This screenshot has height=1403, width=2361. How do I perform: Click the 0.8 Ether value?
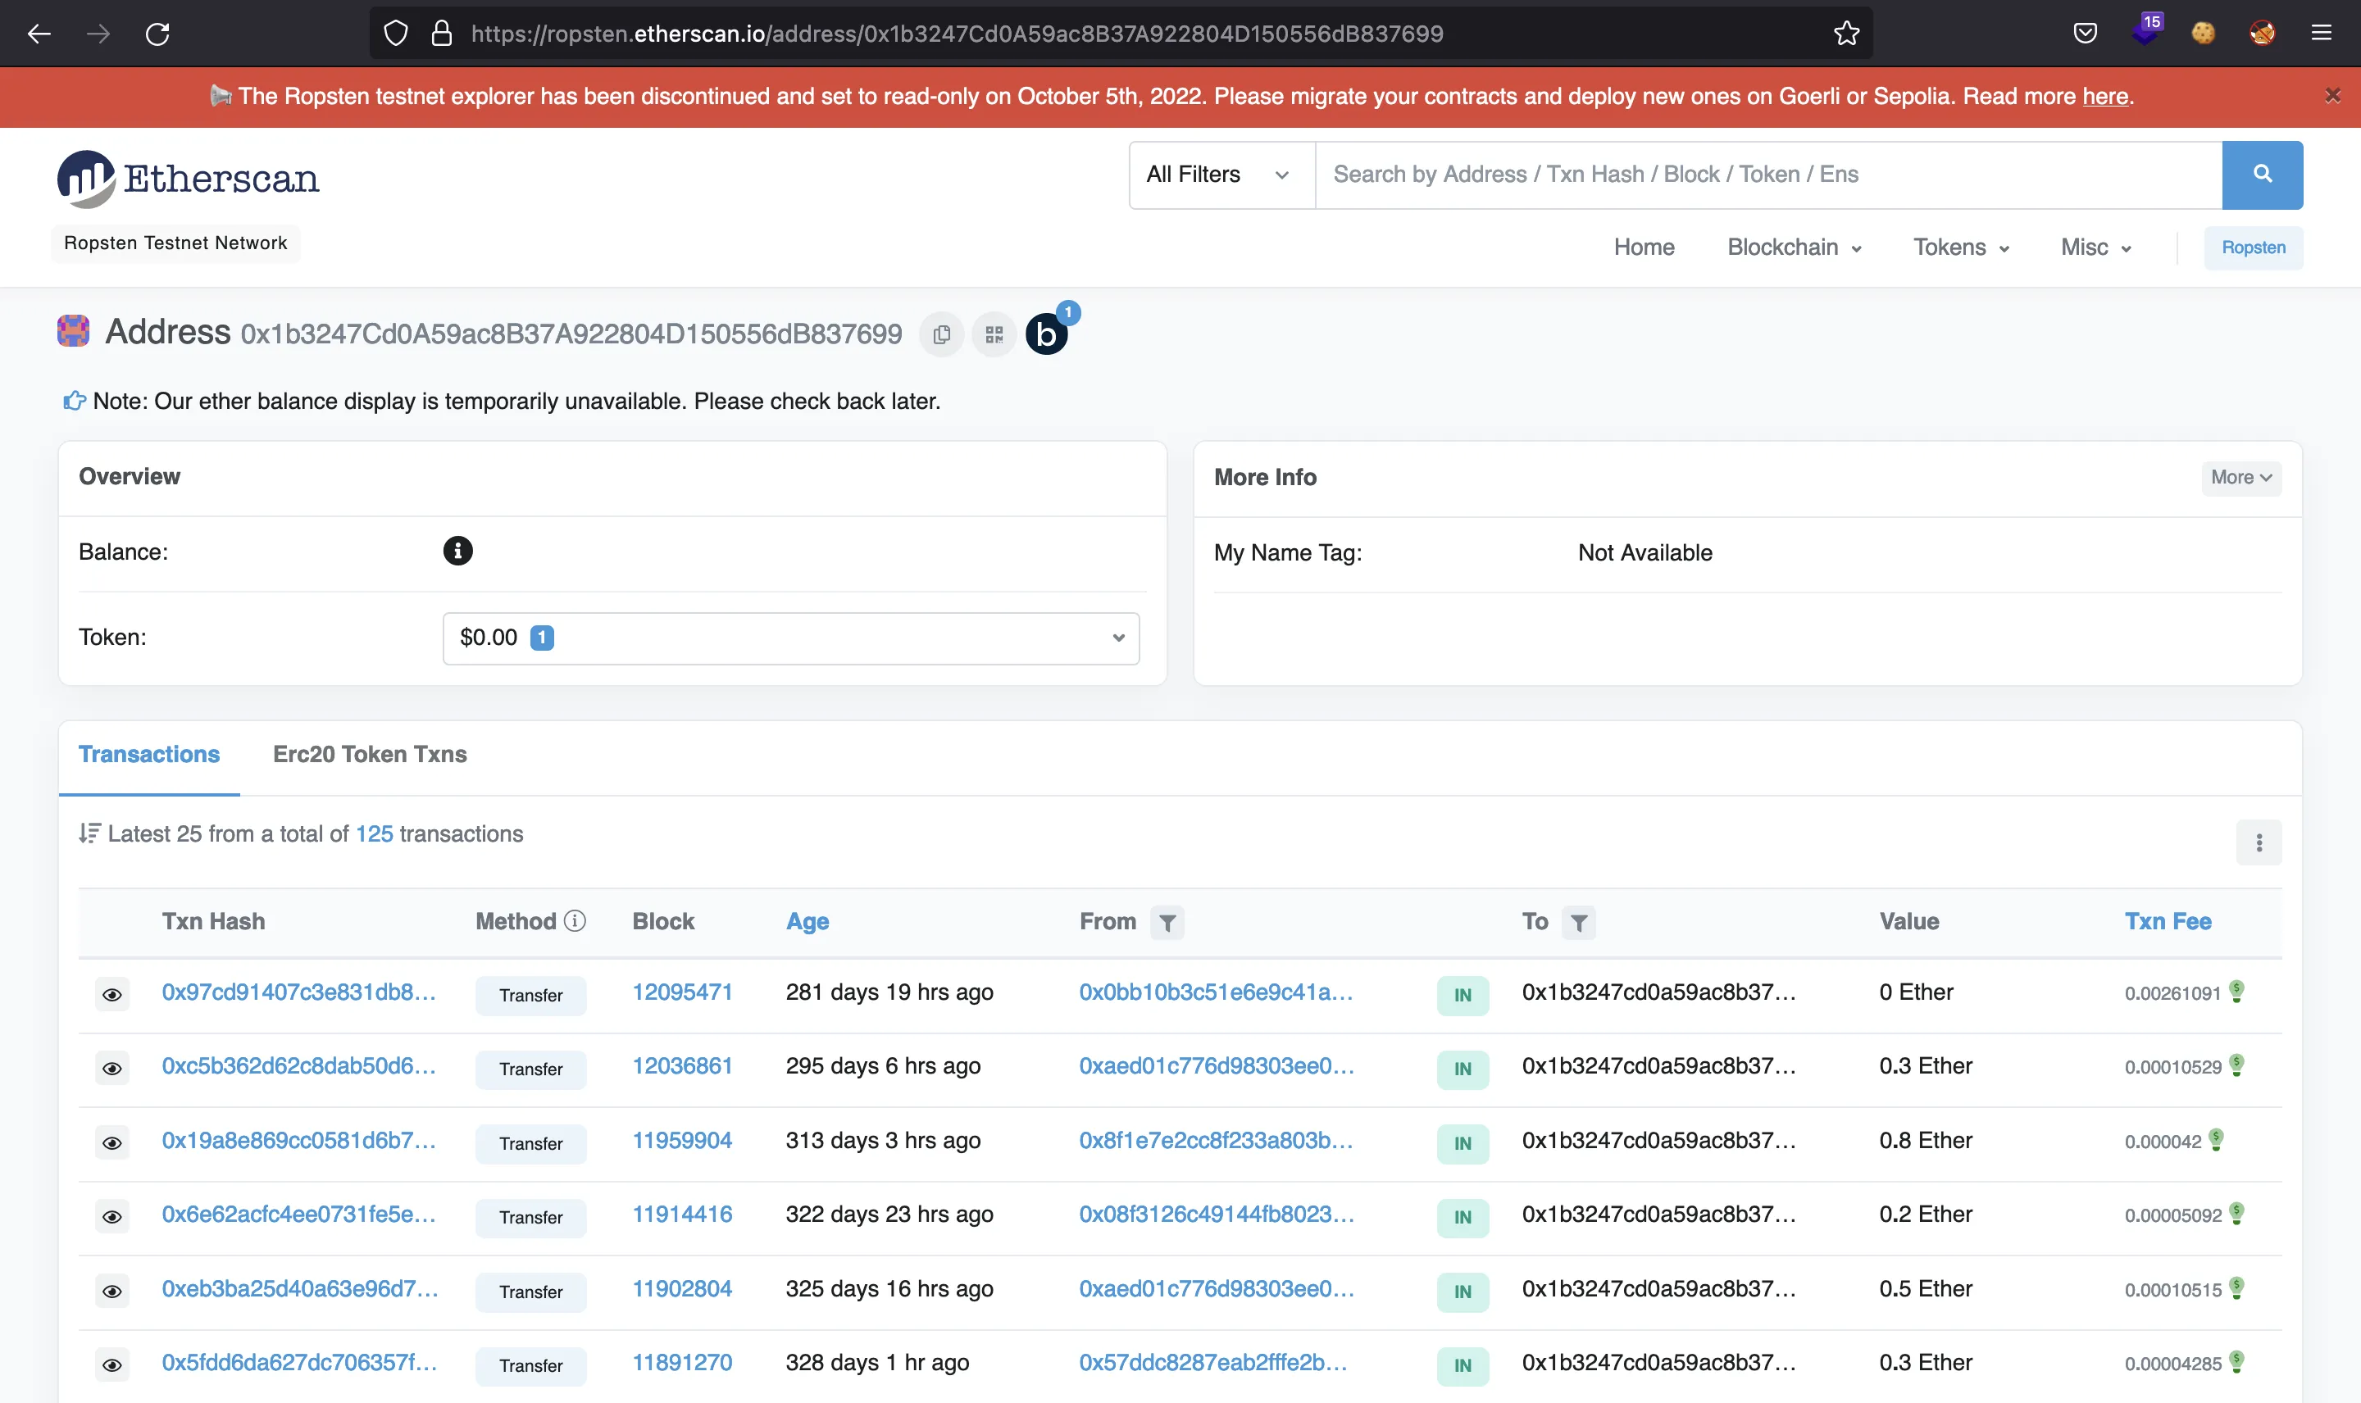coord(1925,1140)
